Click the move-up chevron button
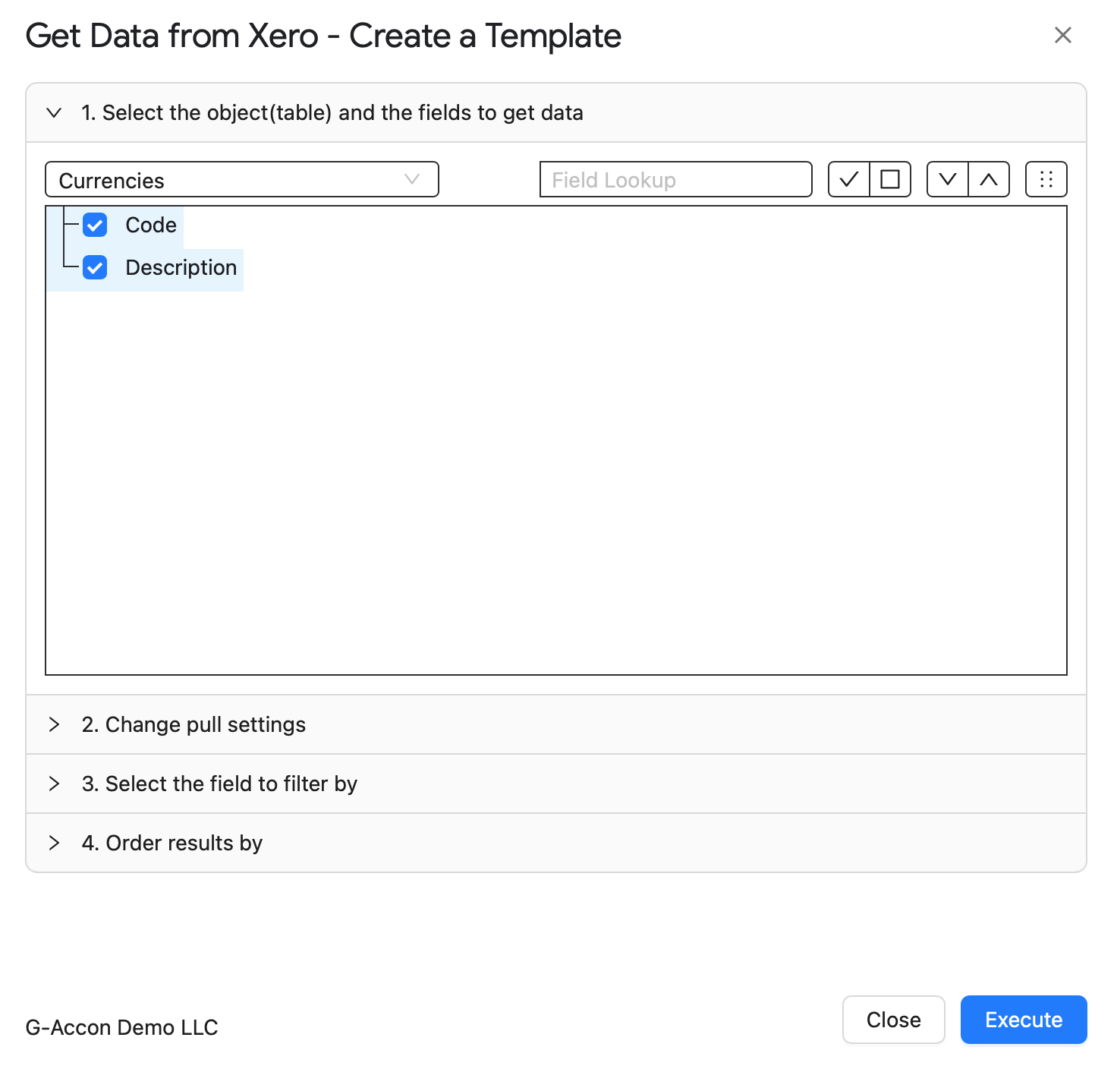1117x1069 pixels. click(x=989, y=179)
